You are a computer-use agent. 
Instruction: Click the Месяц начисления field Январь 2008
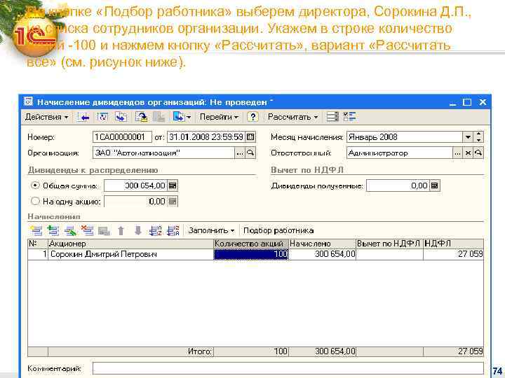[405, 137]
